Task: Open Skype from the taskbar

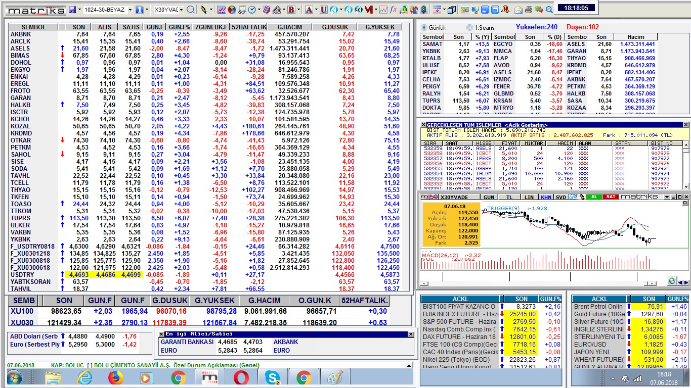Action: pyautogui.click(x=272, y=377)
